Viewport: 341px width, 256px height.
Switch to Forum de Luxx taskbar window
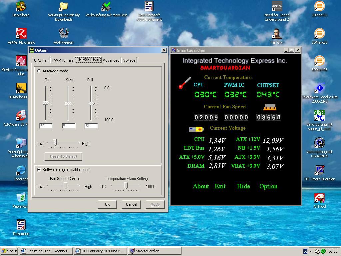46,251
